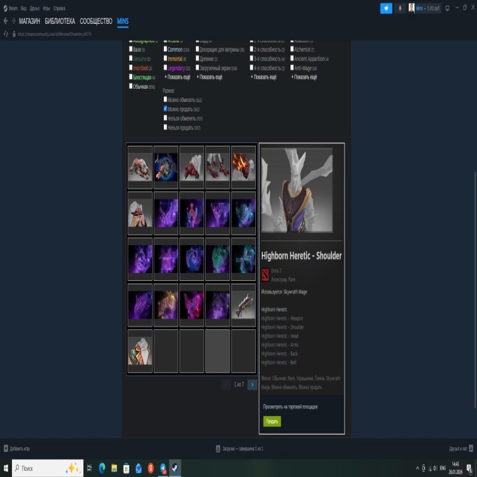Click the browser back arrow

[5, 21]
